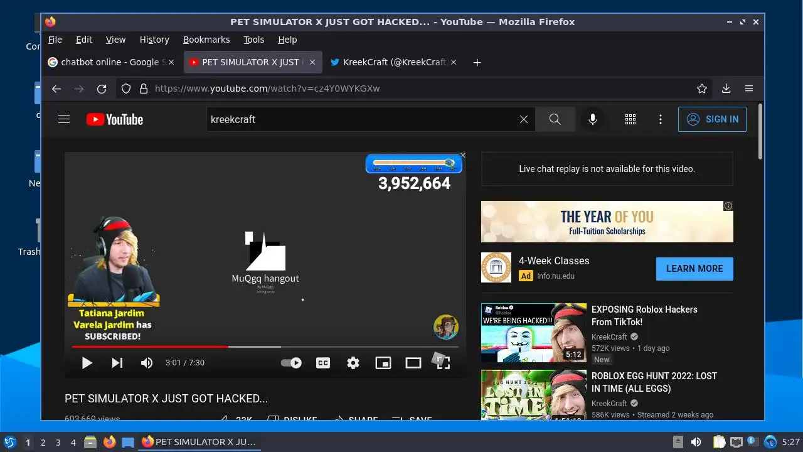Click the PET SIMULATOR X taskbar window entry
This screenshot has height=452, width=803.
[199, 442]
